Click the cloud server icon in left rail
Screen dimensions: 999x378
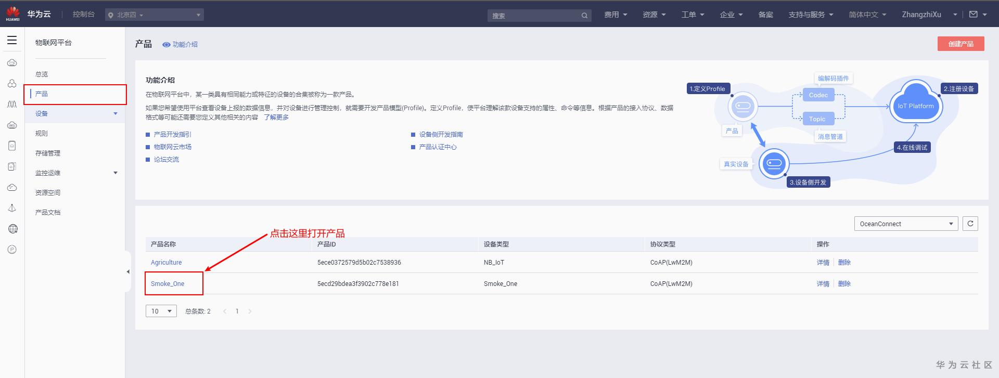tap(12, 63)
